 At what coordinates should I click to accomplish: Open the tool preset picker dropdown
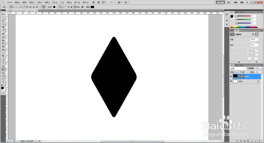[x=7, y=7]
